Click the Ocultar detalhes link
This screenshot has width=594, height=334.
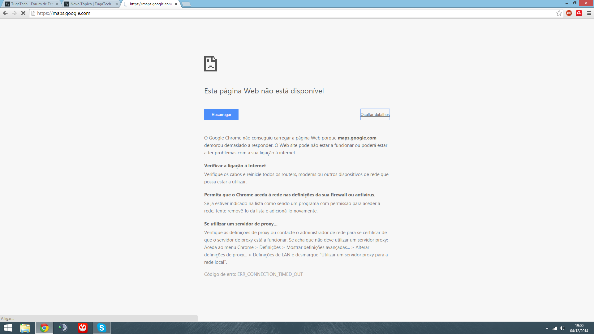click(375, 114)
